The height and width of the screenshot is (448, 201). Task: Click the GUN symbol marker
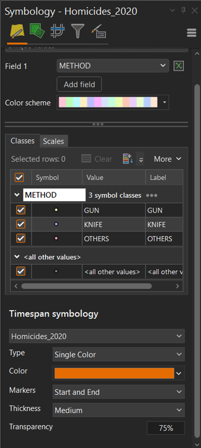click(x=56, y=210)
